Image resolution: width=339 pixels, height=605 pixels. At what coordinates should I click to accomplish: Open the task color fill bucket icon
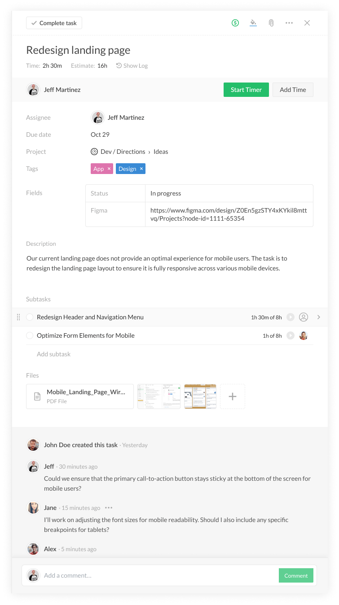click(x=253, y=23)
